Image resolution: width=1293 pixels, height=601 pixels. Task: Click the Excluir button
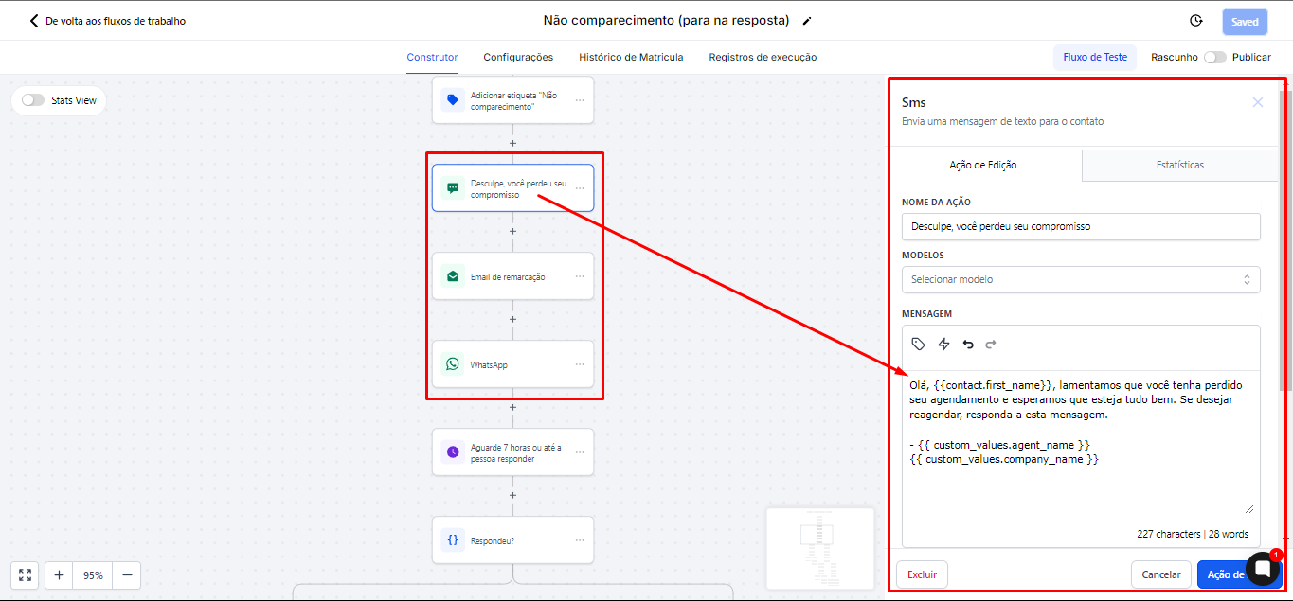(x=922, y=574)
